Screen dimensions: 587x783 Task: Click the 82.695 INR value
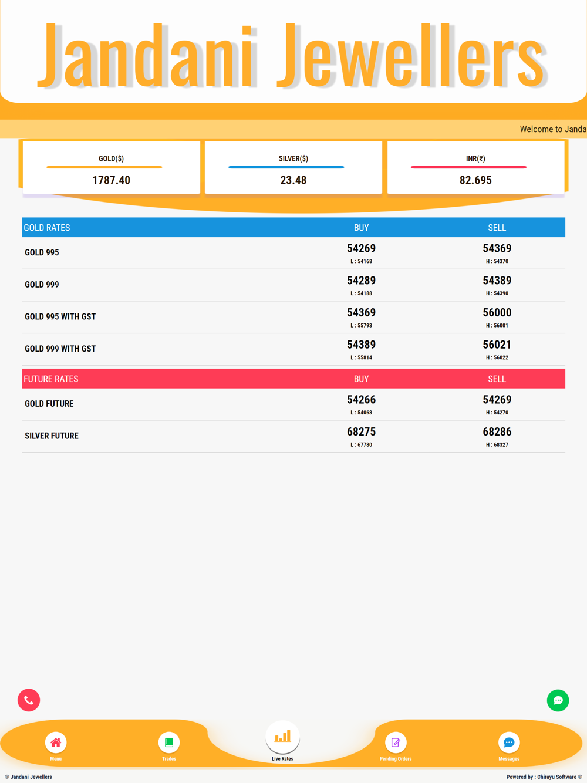click(475, 180)
